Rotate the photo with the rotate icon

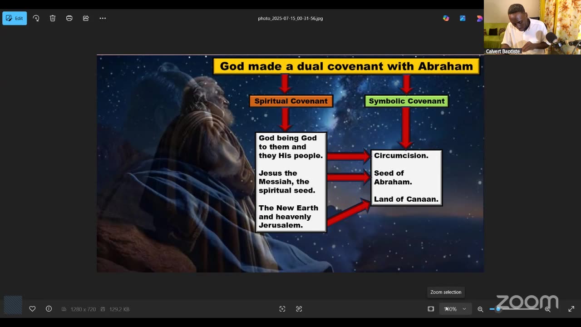click(36, 18)
